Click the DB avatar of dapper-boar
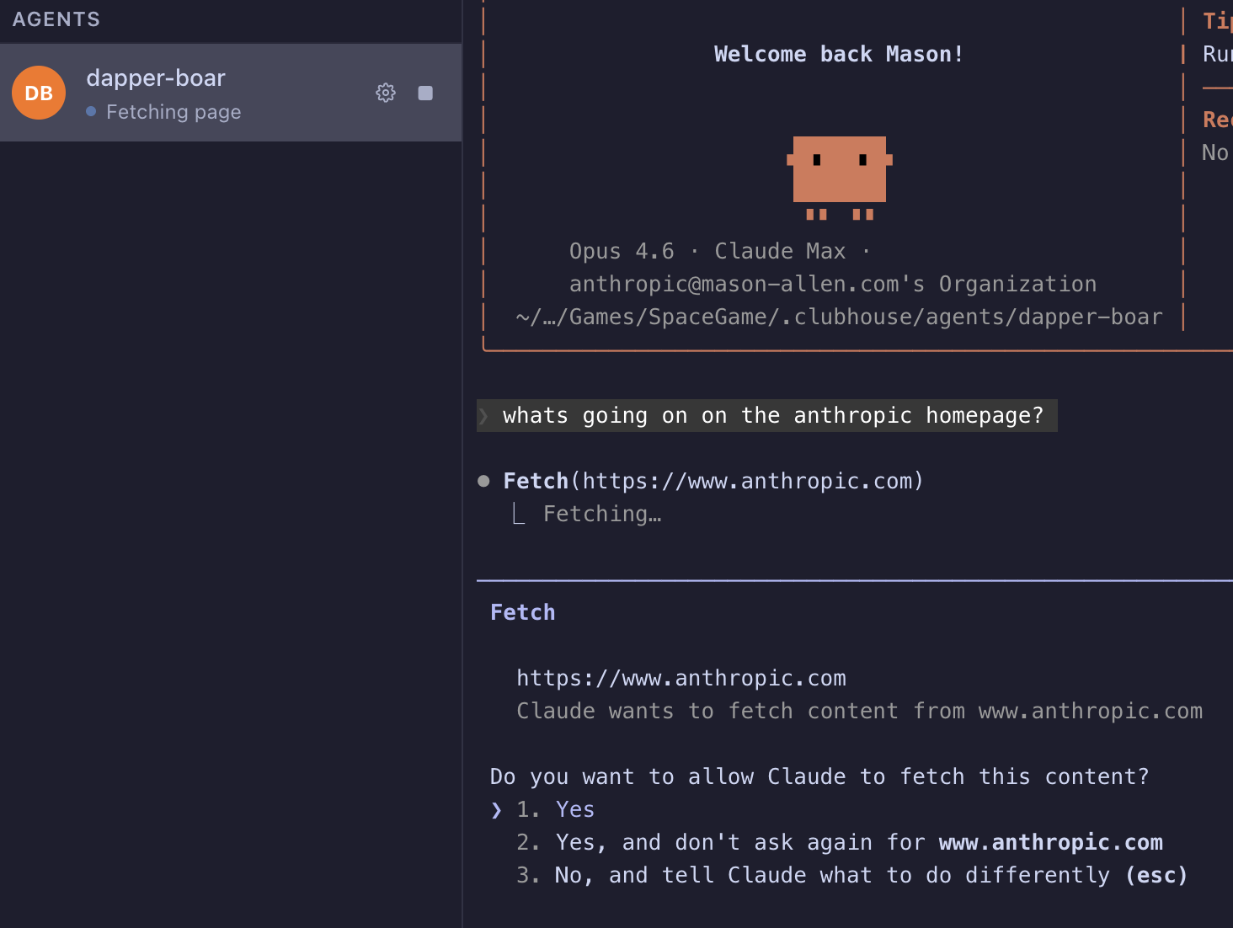 (x=38, y=93)
